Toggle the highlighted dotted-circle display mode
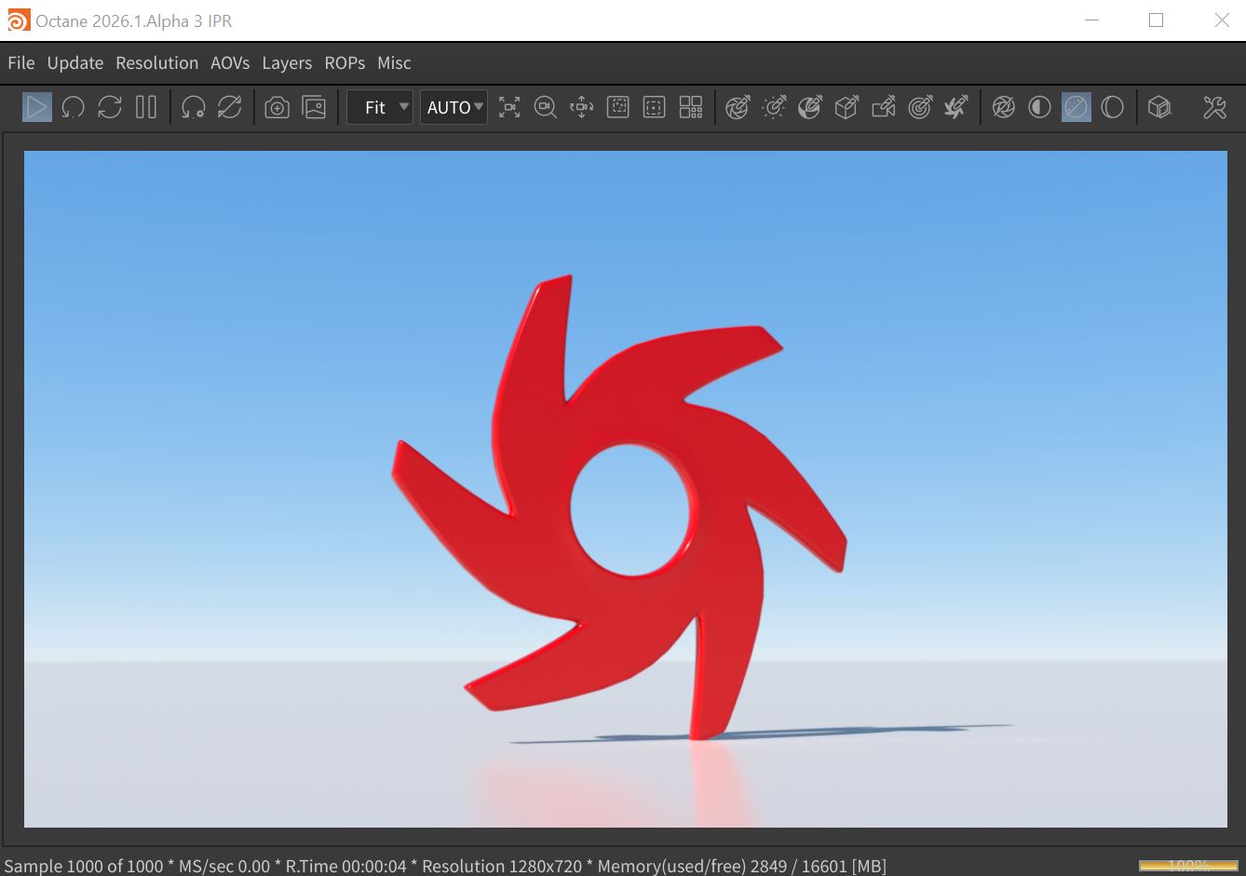The image size is (1246, 876). (1076, 108)
